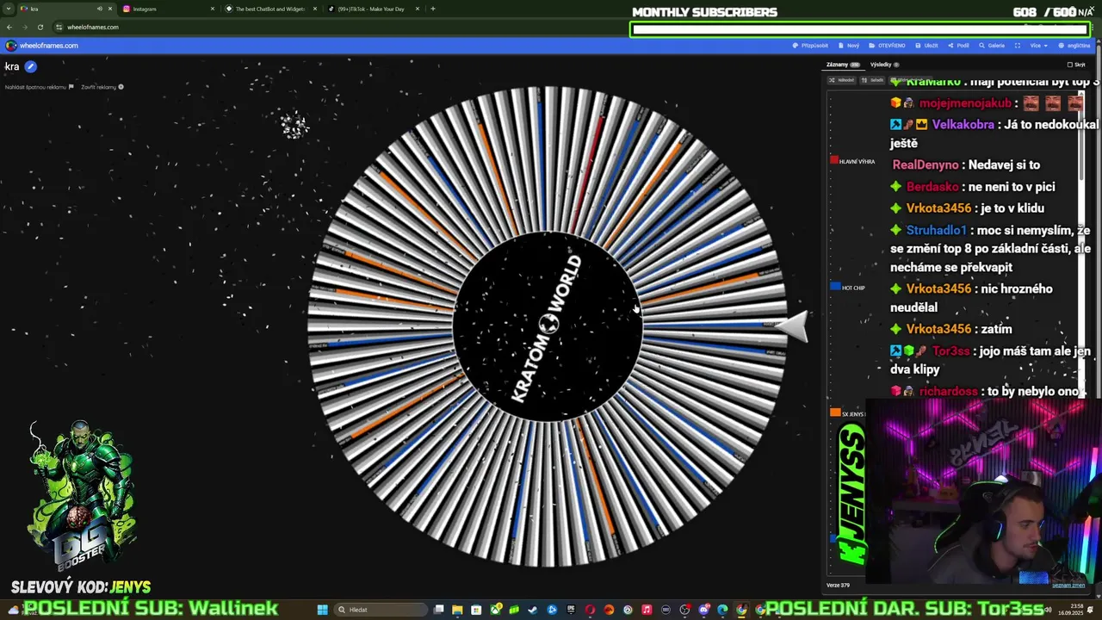The height and width of the screenshot is (620, 1102).
Task: Switch to the Výsledky results tab
Action: [884, 65]
